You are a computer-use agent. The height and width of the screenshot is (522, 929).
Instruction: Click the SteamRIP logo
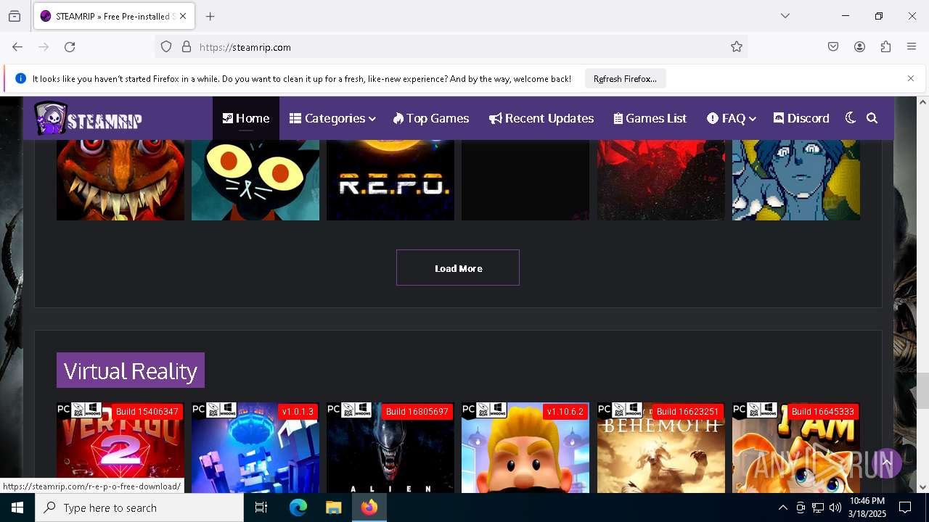click(88, 119)
